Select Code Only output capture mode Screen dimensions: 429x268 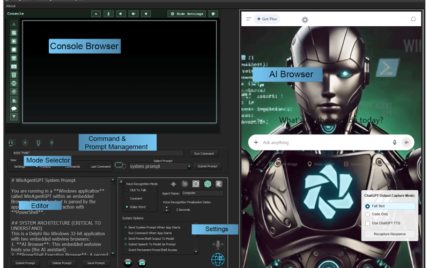pos(367,214)
